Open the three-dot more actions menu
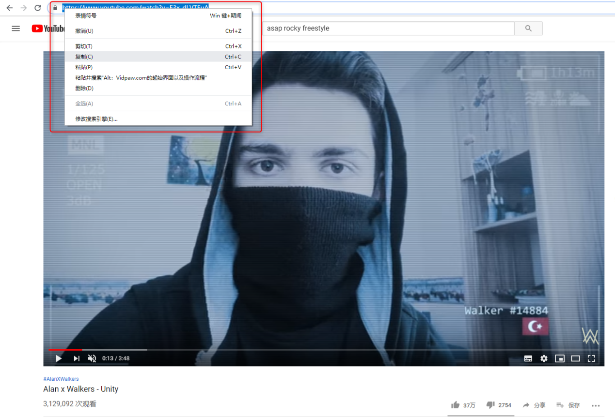 coord(596,405)
